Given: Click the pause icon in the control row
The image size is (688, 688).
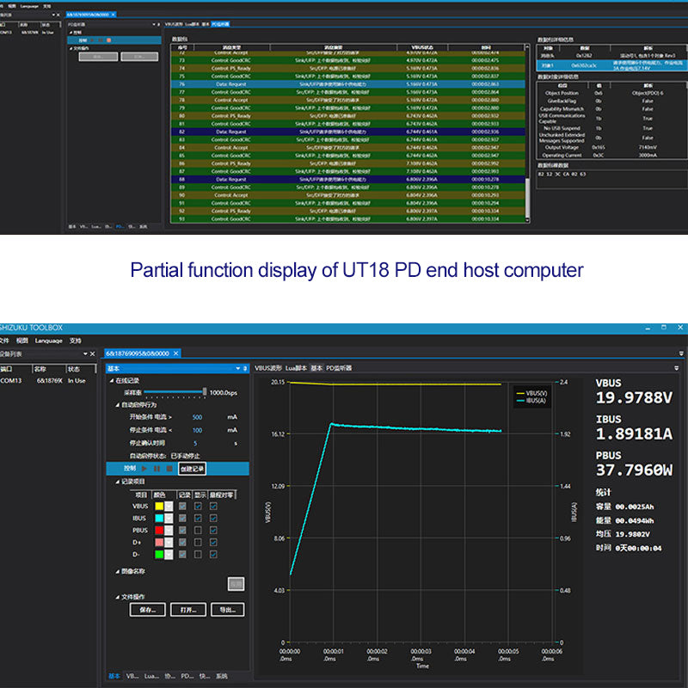Looking at the screenshot, I should click(x=157, y=469).
